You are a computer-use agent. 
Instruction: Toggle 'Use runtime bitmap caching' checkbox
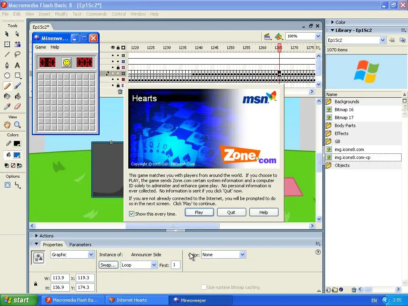[204, 287]
